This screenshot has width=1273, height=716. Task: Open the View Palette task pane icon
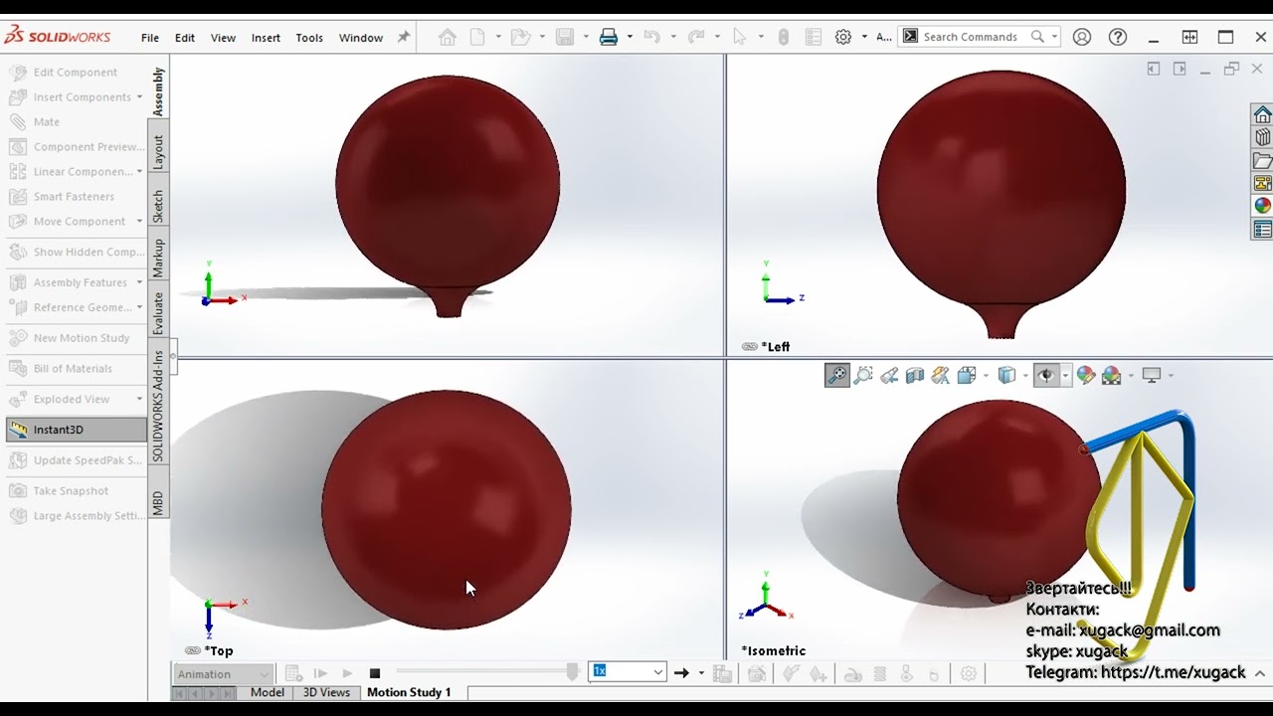(x=1262, y=183)
